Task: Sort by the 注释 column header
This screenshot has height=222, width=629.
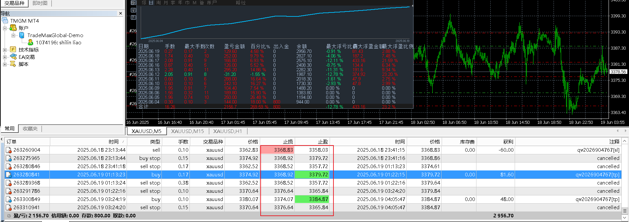Action: [568, 142]
